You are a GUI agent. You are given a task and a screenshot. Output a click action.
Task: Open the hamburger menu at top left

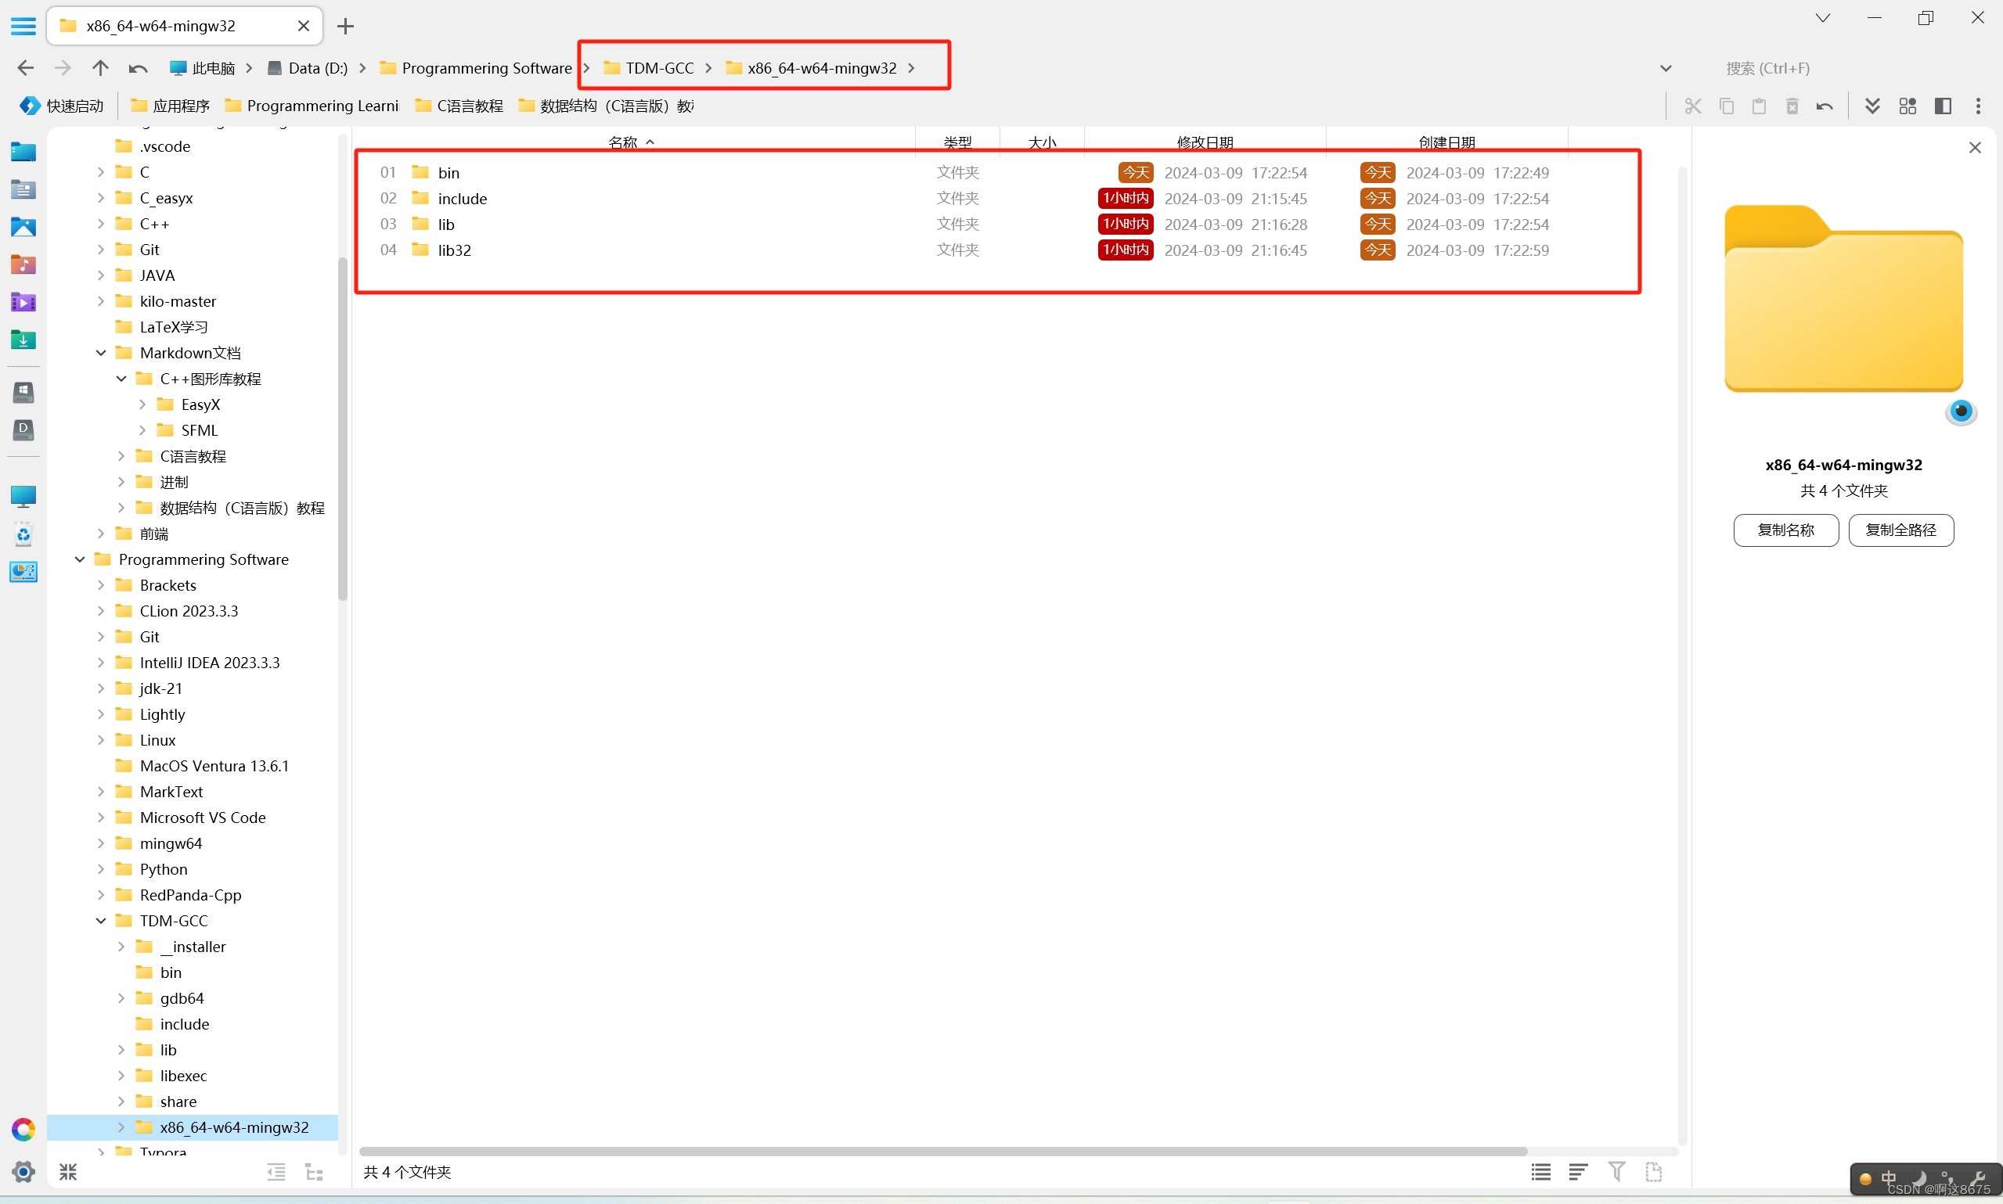[x=23, y=26]
